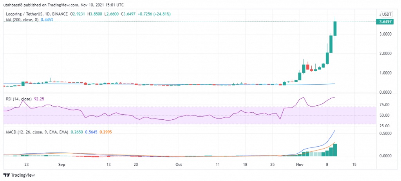Click the Nov date label on time axis

(x=299, y=165)
